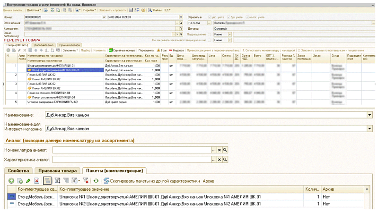Expand the Наименование dropdown arrow

(369, 115)
